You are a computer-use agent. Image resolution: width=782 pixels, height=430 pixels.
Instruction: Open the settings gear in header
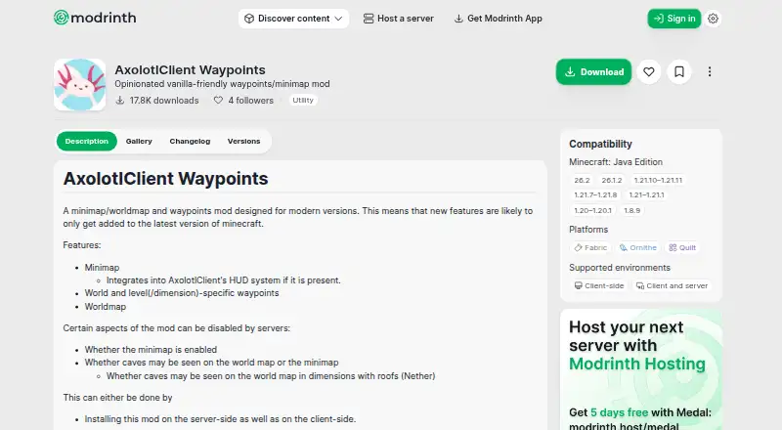click(714, 19)
